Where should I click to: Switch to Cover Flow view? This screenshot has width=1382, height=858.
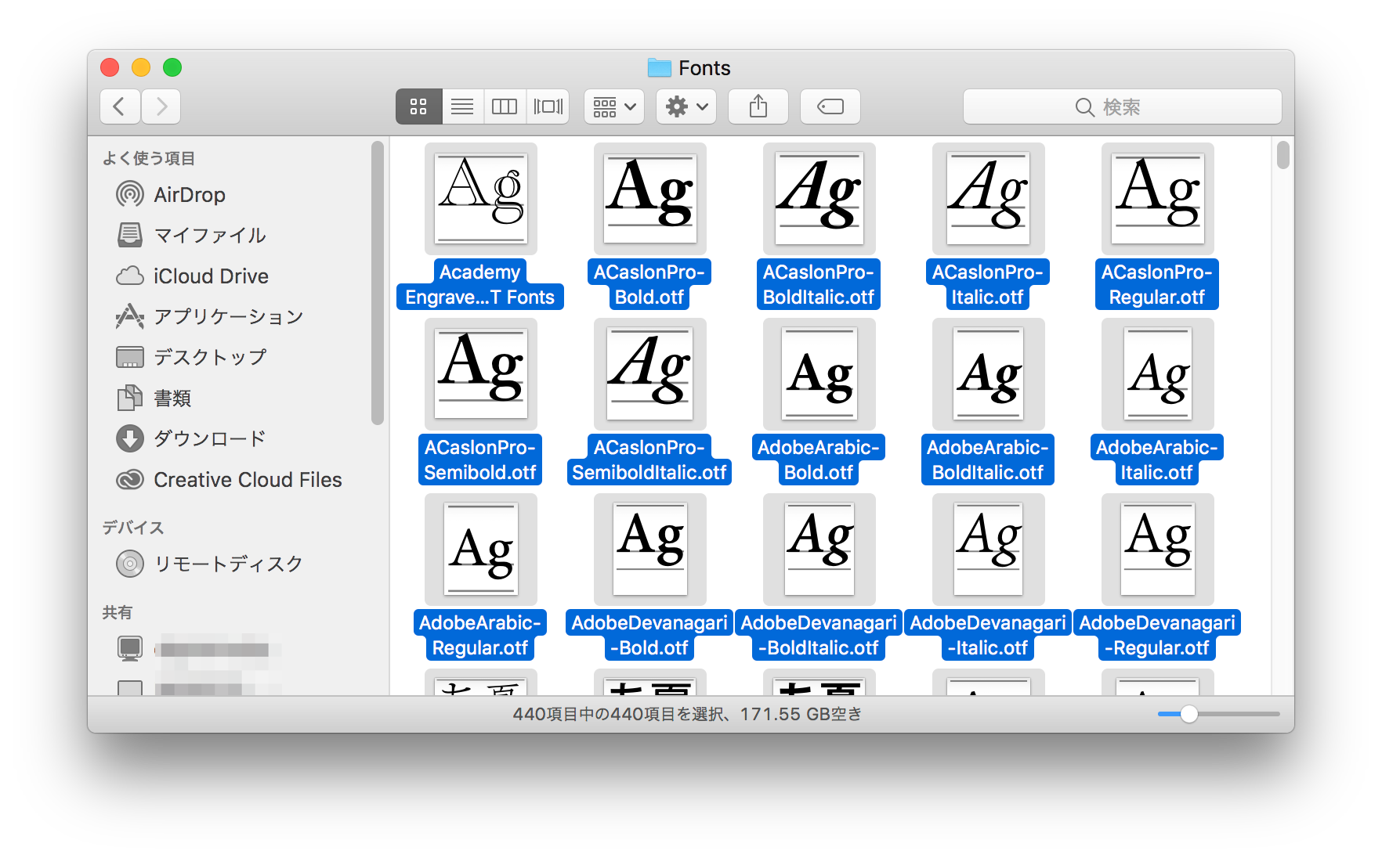tap(548, 106)
